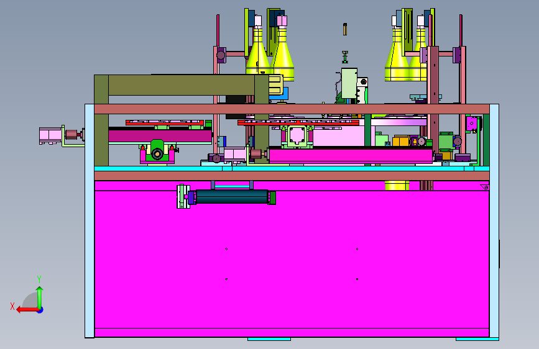The height and width of the screenshot is (349, 539).
Task: Select the upper brown horizontal frame rail
Action: [292, 109]
